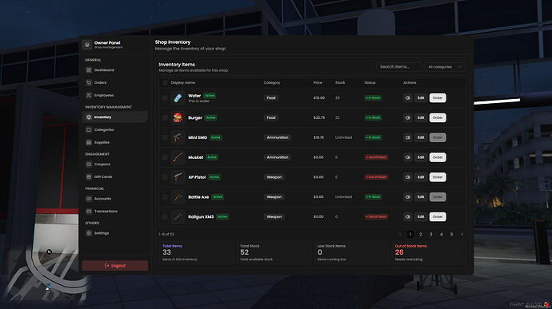This screenshot has width=552, height=309.
Task: Go to page 4
Action: pyautogui.click(x=441, y=234)
